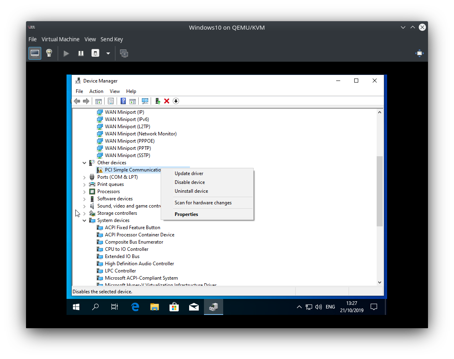Click the blue Help question mark icon
This screenshot has width=454, height=359.
pyautogui.click(x=123, y=101)
